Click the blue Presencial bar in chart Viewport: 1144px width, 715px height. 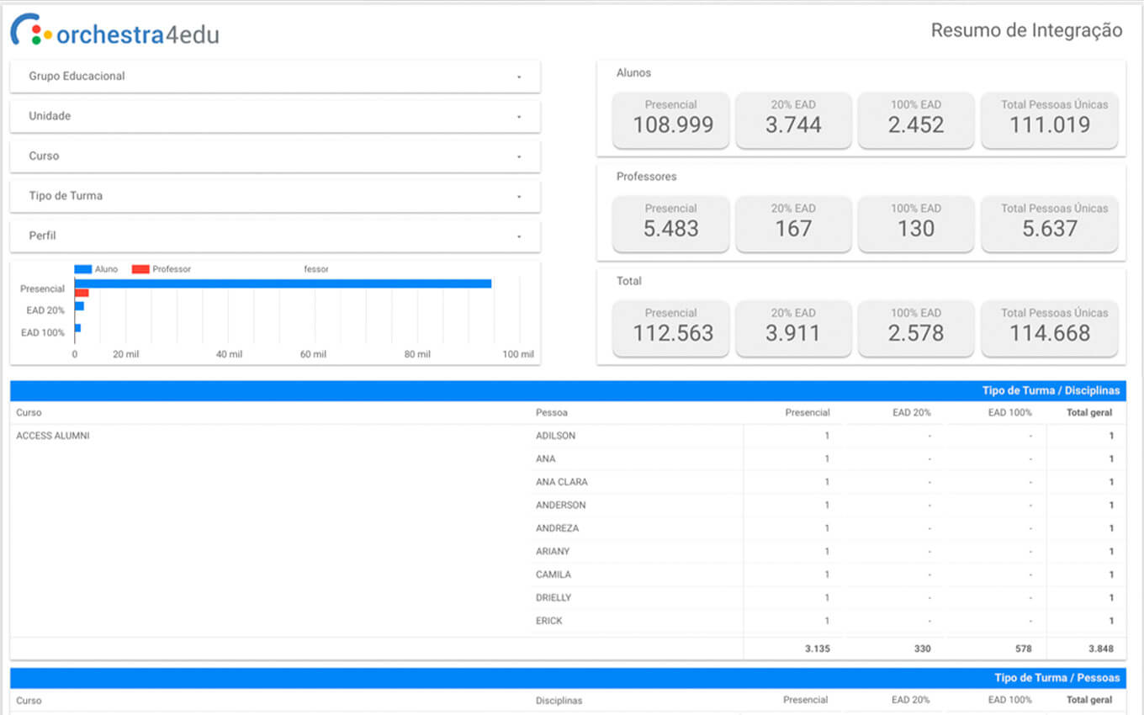pyautogui.click(x=283, y=283)
